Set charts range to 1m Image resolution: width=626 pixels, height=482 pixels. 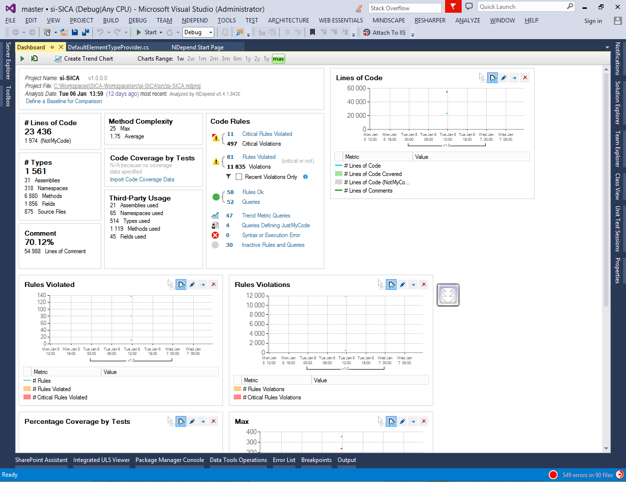(202, 59)
